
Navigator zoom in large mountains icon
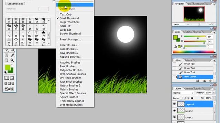coord(211,24)
